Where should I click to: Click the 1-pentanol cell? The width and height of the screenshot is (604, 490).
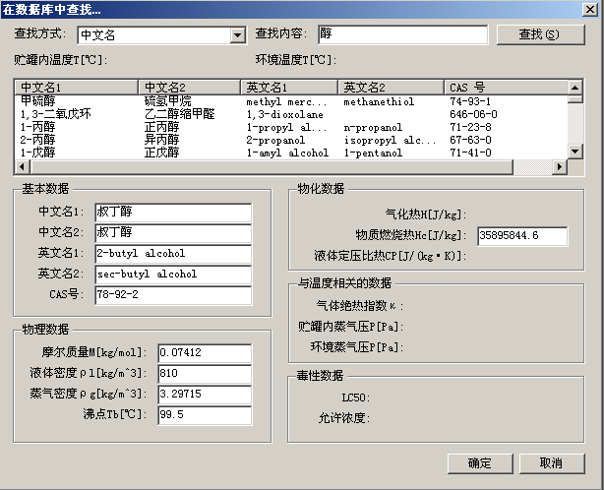(x=373, y=153)
